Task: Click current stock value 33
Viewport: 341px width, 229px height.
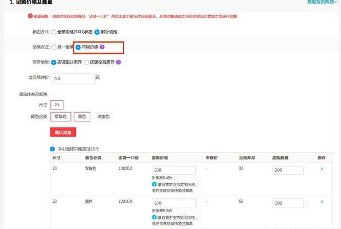Action: click(241, 168)
